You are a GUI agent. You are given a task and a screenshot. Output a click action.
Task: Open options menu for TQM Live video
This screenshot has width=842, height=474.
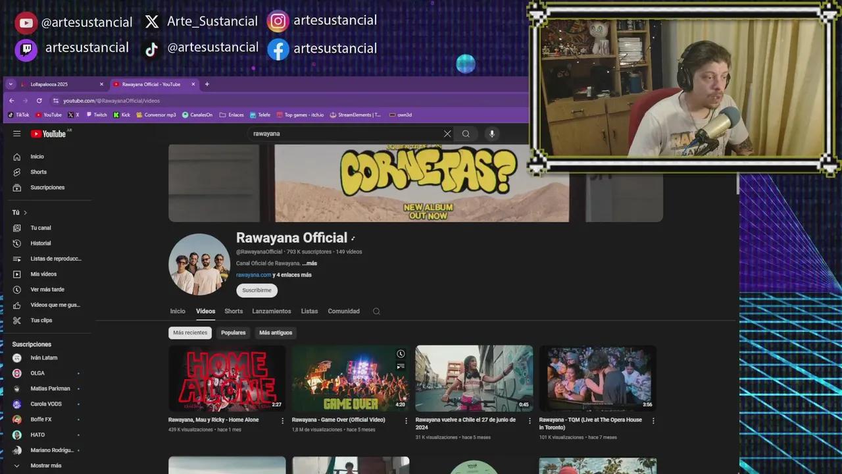point(653,421)
